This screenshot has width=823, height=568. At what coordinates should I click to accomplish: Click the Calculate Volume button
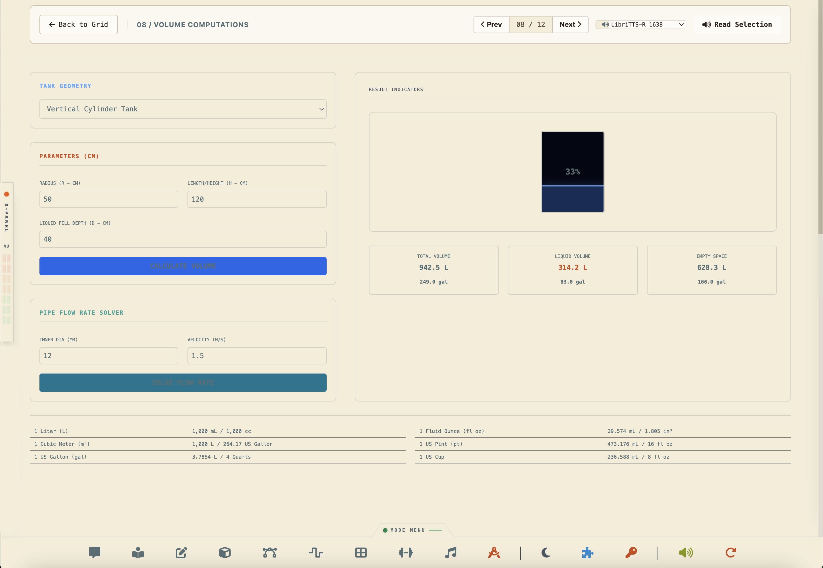pyautogui.click(x=183, y=266)
